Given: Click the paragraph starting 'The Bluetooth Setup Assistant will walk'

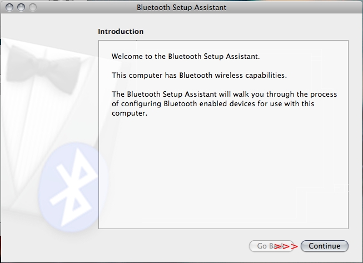Looking at the screenshot, I should [224, 103].
